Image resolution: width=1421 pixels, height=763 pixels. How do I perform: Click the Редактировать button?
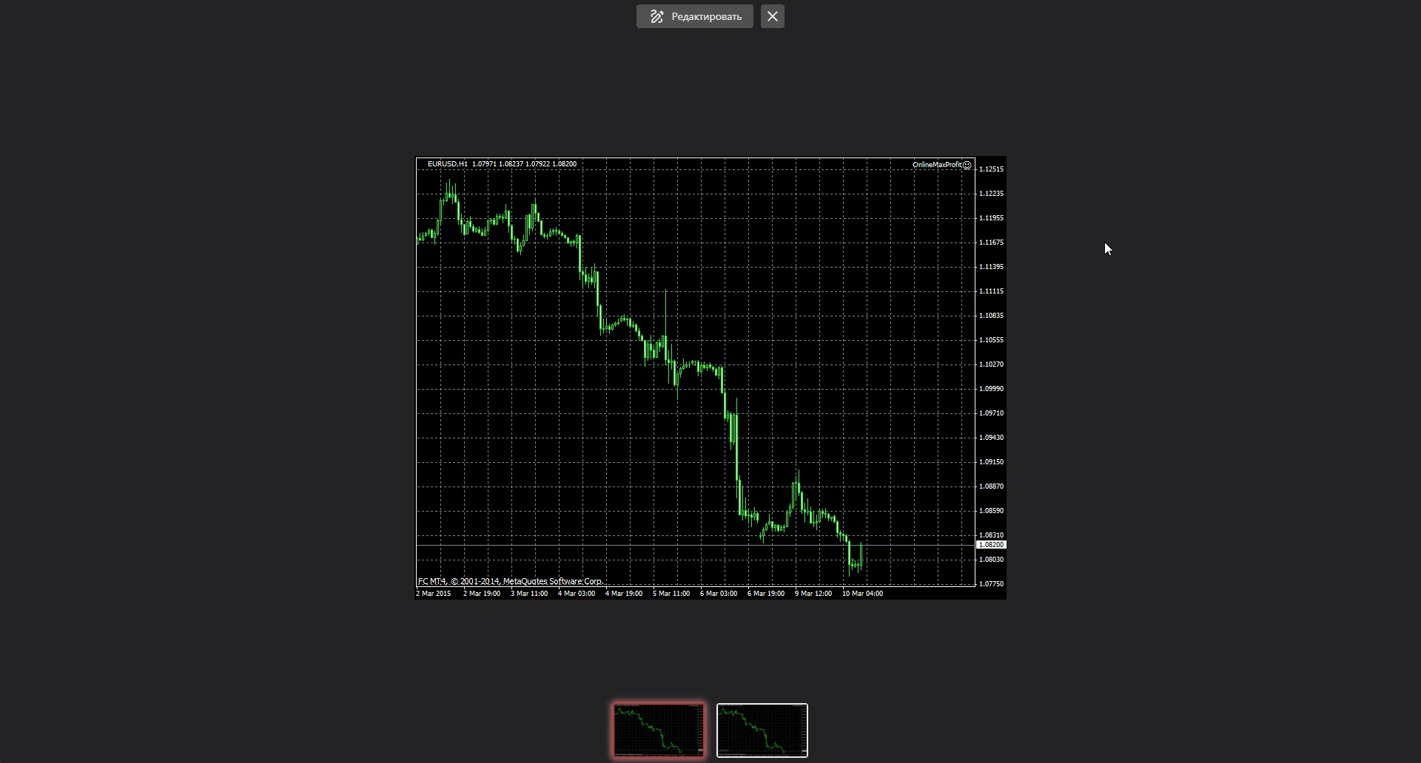coord(694,16)
